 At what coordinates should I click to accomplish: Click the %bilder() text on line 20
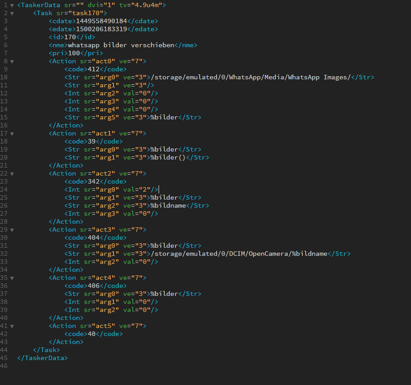[x=168, y=157]
